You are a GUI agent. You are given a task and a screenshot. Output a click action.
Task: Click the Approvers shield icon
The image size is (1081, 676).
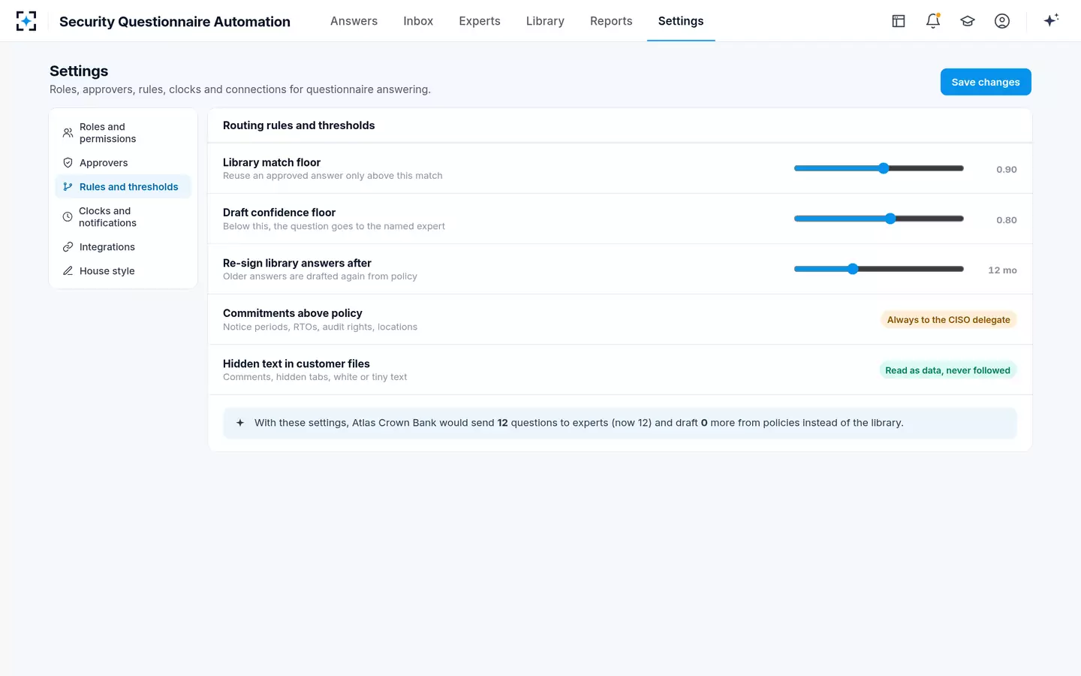tap(68, 163)
